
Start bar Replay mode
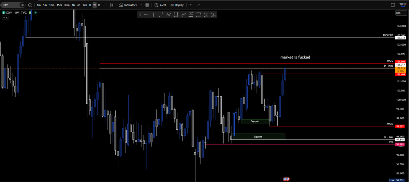coord(177,5)
